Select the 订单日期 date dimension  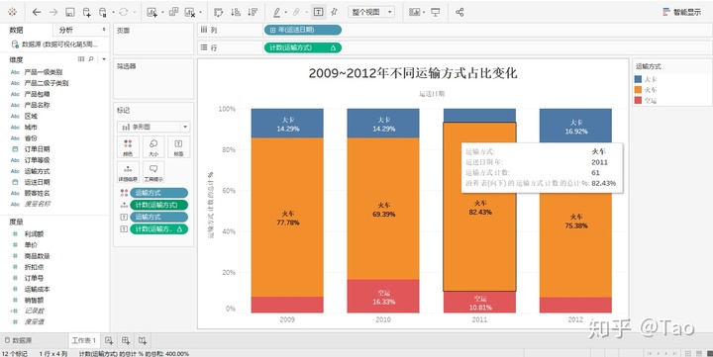tap(37, 149)
